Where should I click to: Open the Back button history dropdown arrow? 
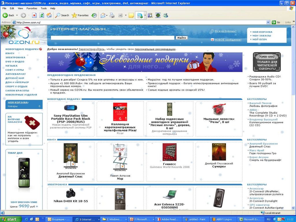(17, 15)
